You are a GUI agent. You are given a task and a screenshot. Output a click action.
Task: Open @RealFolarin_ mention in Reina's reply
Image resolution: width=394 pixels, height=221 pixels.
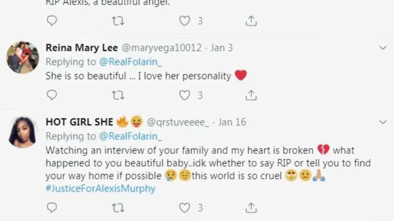(131, 62)
